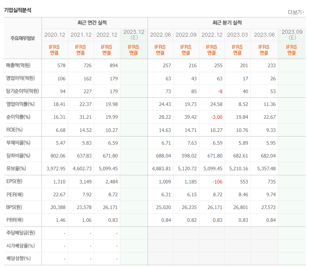
Task: Click the ROE value 14.52
Action: coord(85,130)
